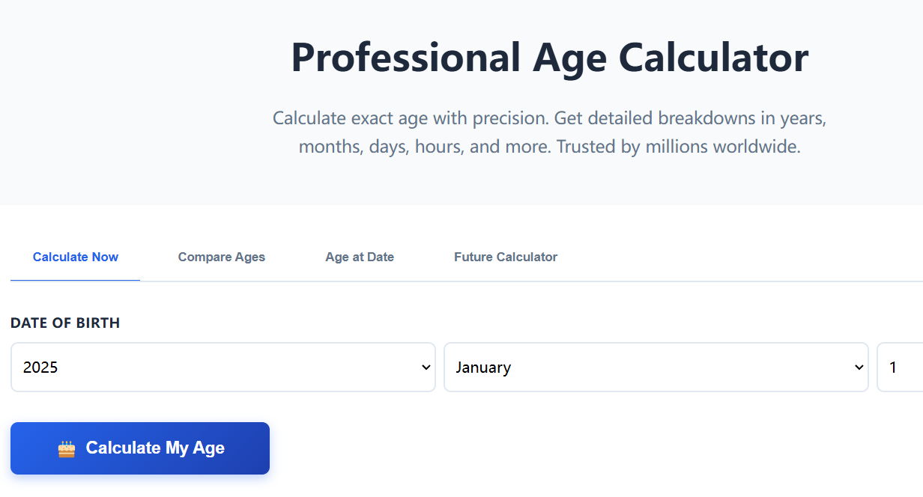Expand the year selector using its chevron
923x497 pixels.
(x=425, y=367)
